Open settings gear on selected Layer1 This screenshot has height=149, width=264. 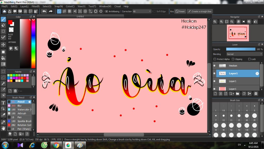click(257, 73)
